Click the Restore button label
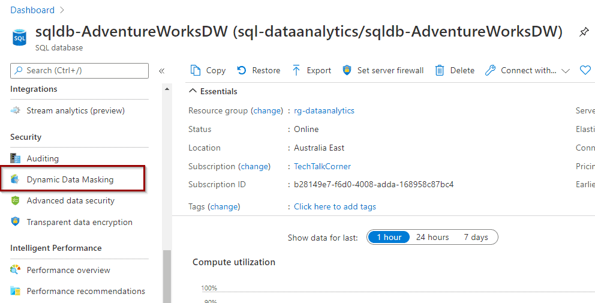 point(266,70)
